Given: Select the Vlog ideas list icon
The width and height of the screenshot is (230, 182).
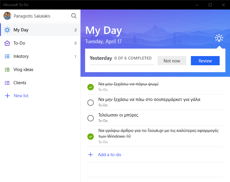Looking at the screenshot, I should pyautogui.click(x=7, y=70).
